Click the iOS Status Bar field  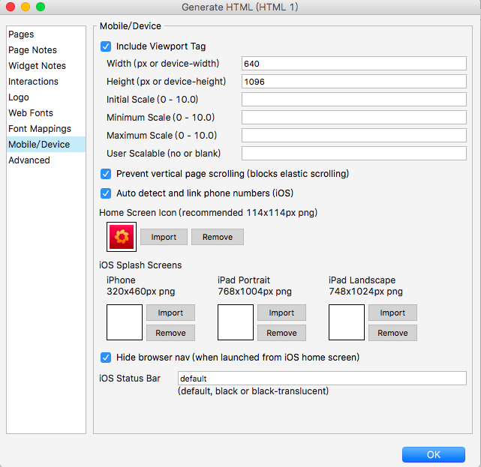tap(322, 379)
